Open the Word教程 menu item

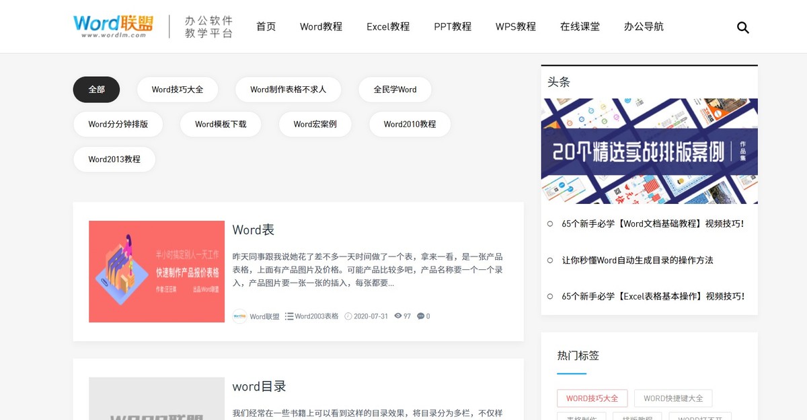click(x=321, y=27)
